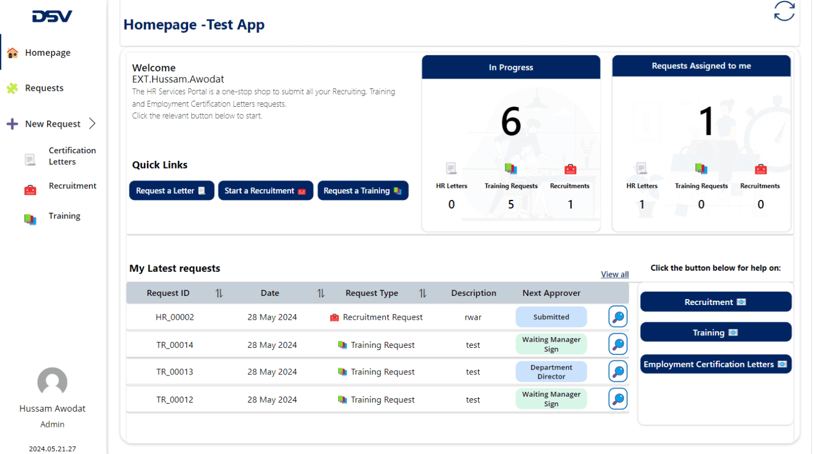Select Recruitment in the sidebar submenu
813x454 pixels.
click(73, 186)
